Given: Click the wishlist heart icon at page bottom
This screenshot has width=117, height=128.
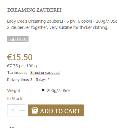Looking at the screenshot, I should point(12,127).
